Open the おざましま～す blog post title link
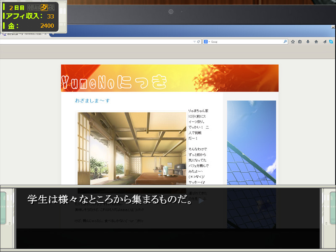336x252 pixels. (x=92, y=101)
